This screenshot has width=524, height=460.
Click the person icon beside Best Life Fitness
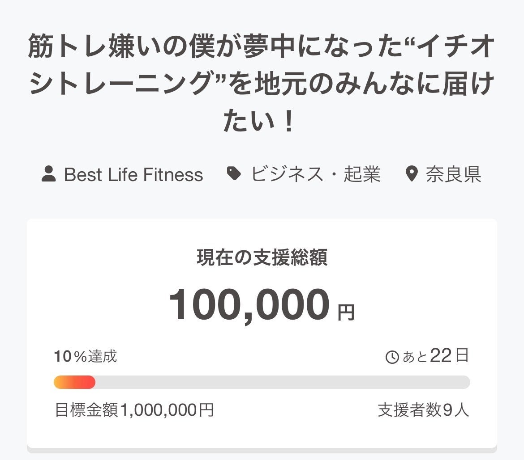[x=49, y=174]
